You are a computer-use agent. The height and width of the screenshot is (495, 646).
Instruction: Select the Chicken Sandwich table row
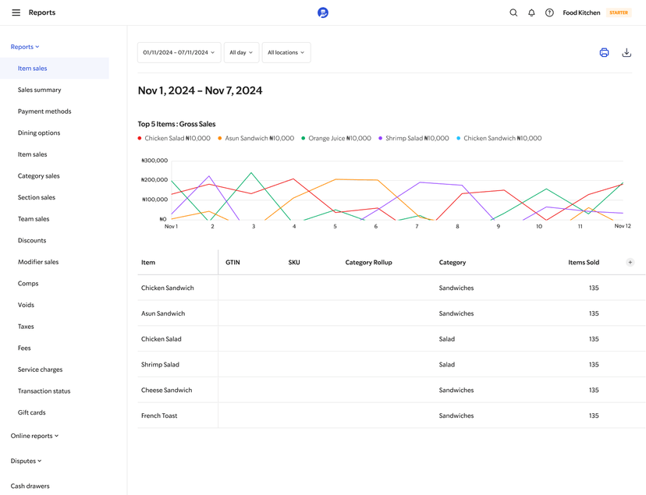coord(392,288)
